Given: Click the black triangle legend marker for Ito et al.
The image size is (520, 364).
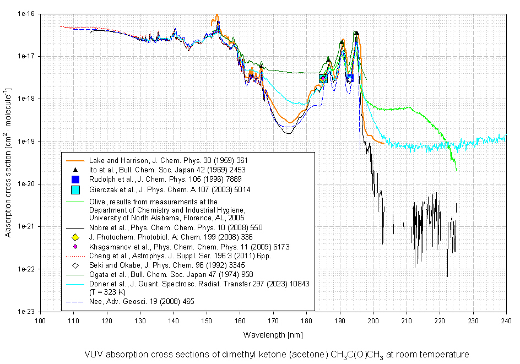Looking at the screenshot, I should pos(76,170).
